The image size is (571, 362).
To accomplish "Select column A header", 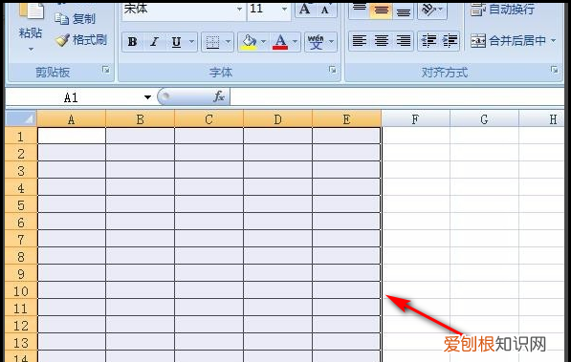I will pyautogui.click(x=72, y=119).
